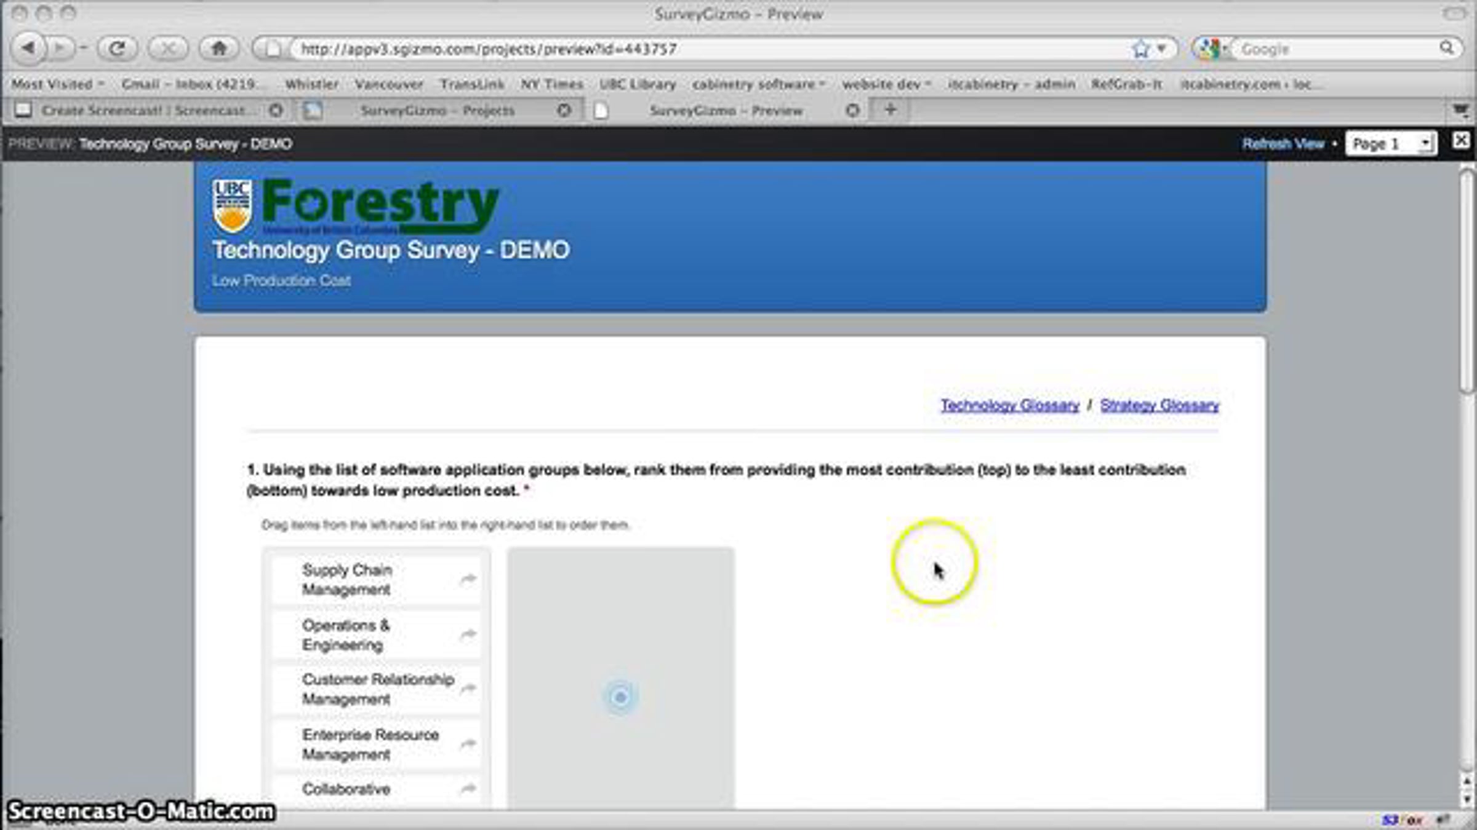This screenshot has width=1477, height=830.
Task: Click Refresh View in preview bar
Action: point(1283,144)
